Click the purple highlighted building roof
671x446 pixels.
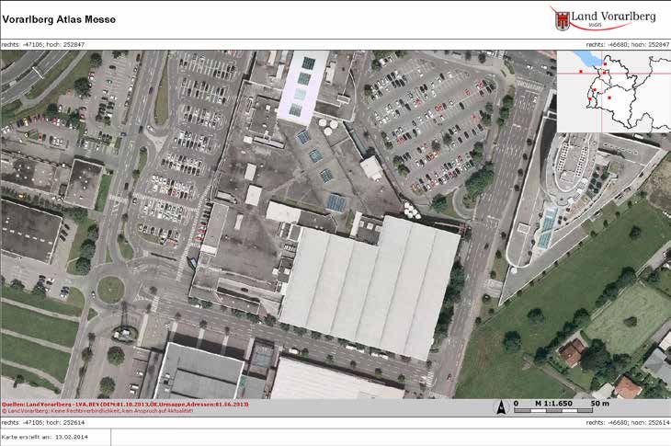pyautogui.click(x=304, y=85)
